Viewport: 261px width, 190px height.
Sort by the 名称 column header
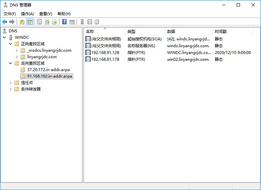pos(105,31)
